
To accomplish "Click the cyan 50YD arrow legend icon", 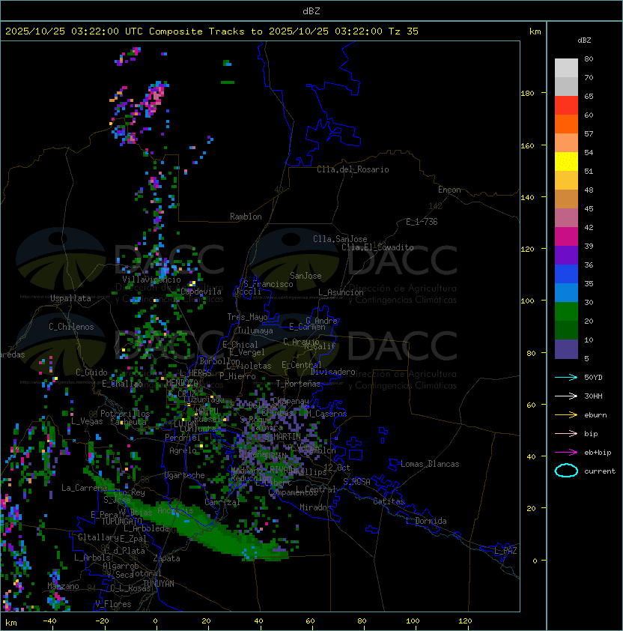I will (x=566, y=377).
